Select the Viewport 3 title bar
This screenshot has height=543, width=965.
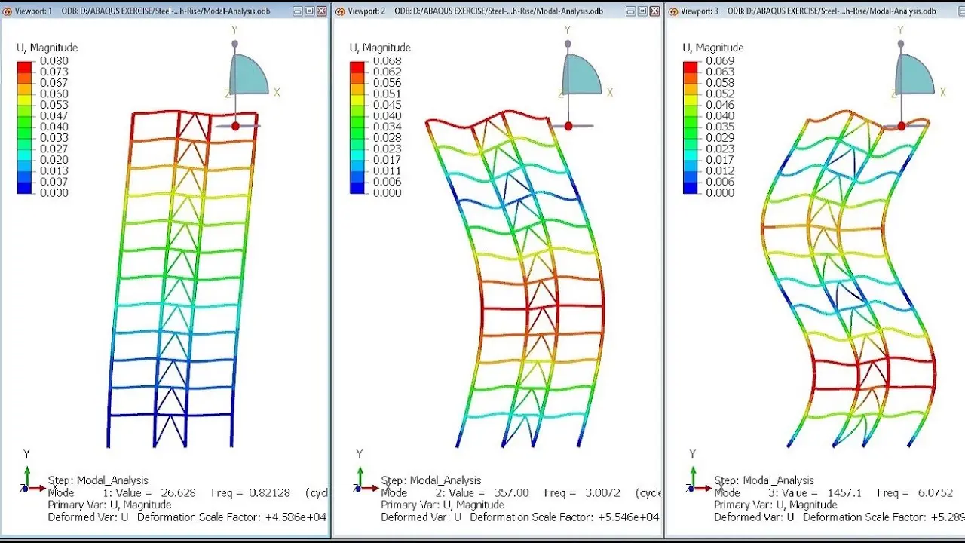[815, 11]
